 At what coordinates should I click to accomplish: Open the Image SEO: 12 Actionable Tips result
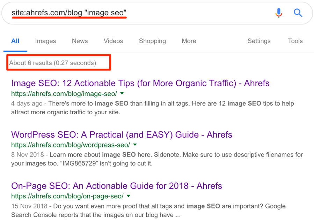pyautogui.click(x=140, y=83)
